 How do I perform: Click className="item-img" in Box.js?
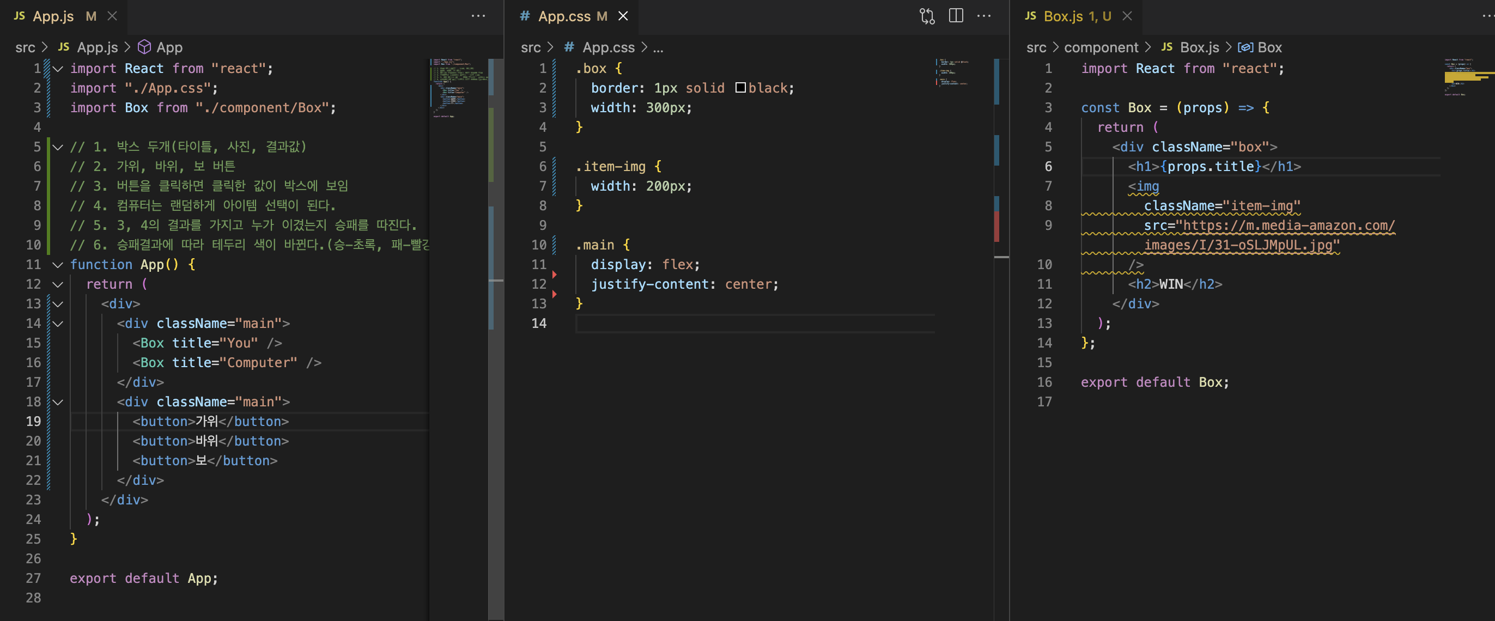point(1222,206)
